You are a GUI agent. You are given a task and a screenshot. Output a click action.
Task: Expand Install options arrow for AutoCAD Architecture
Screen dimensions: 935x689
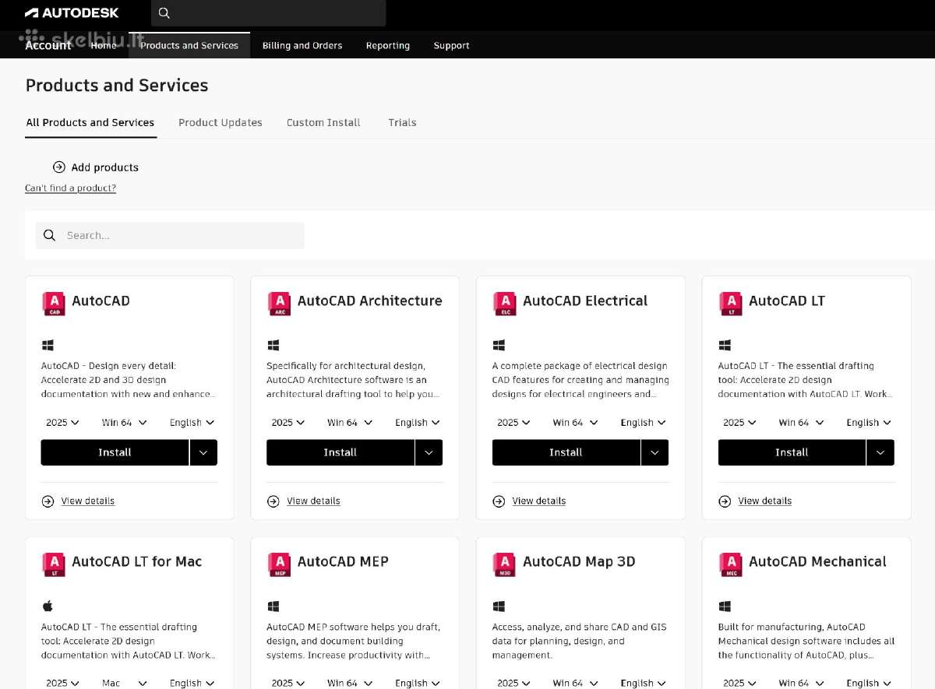(x=429, y=452)
